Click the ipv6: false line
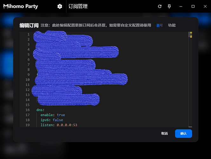 click(52, 120)
